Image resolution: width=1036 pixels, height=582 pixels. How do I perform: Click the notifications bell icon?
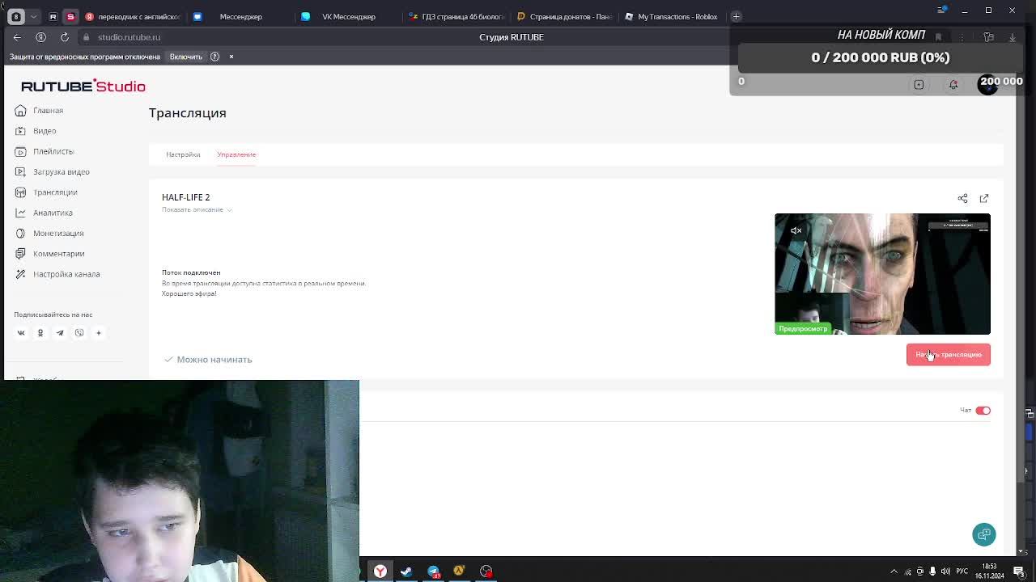coord(953,85)
